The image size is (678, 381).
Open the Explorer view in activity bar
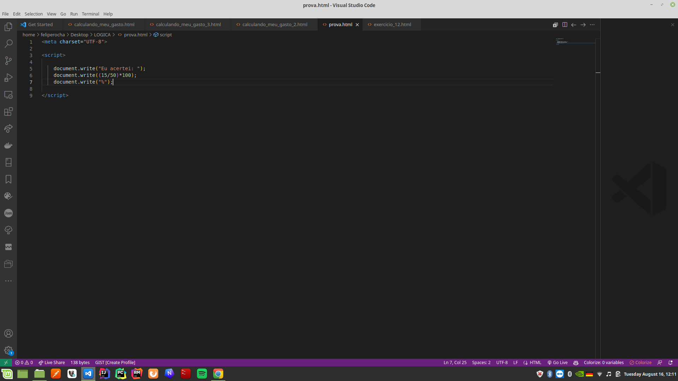[x=8, y=27]
